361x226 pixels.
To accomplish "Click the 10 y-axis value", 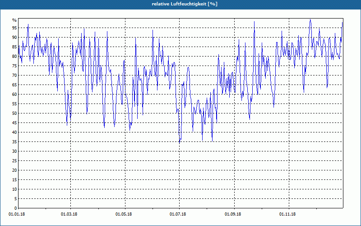I will (14, 189).
